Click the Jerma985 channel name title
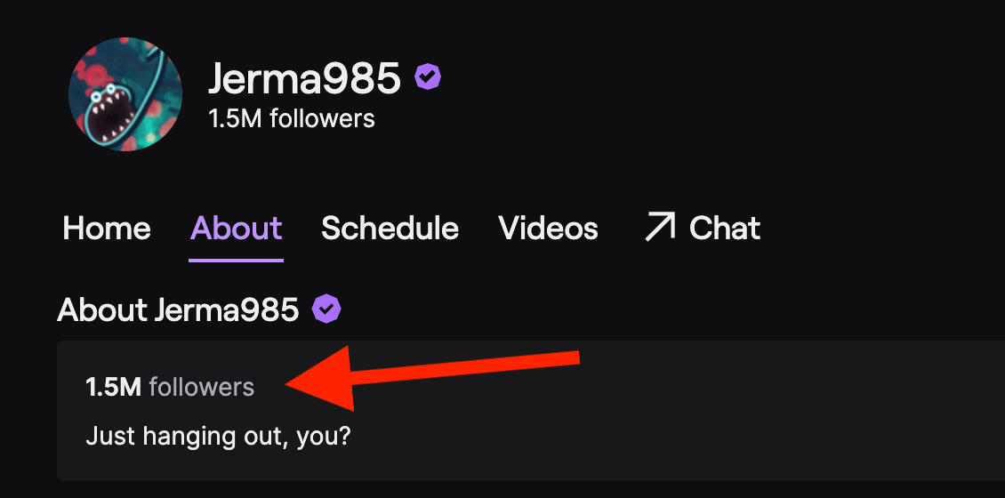Viewport: 1005px width, 498px height. (x=304, y=79)
